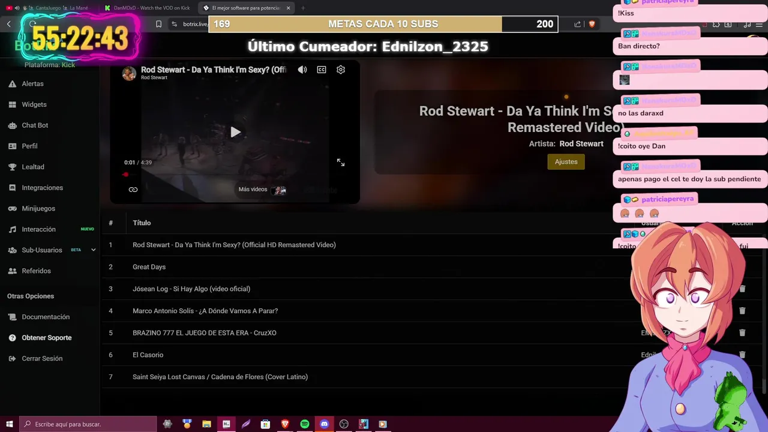Screen dimensions: 768x432
Task: Switch to the CantaJuego browser tab
Action: pos(54,8)
